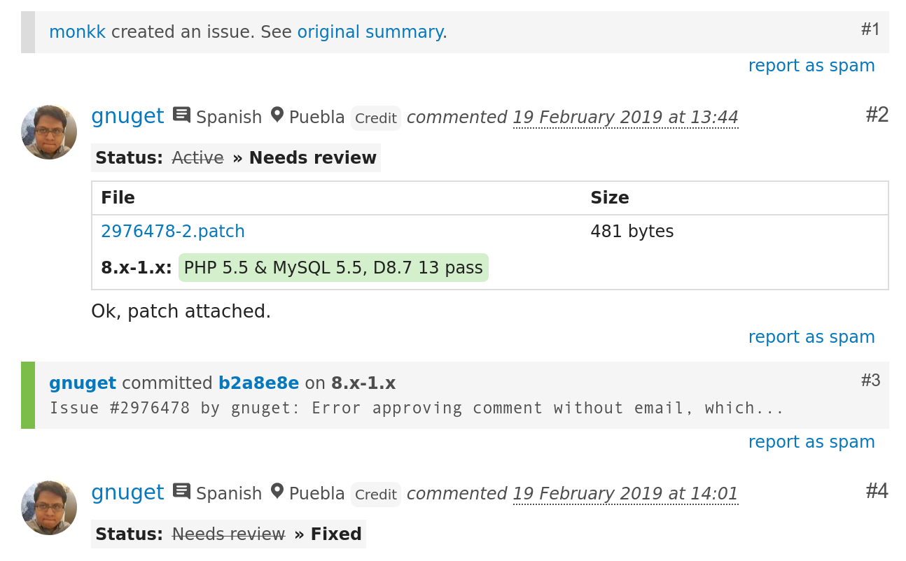Image resolution: width=906 pixels, height=561 pixels.
Task: Click the Credit badge in comment #4
Action: tap(376, 495)
